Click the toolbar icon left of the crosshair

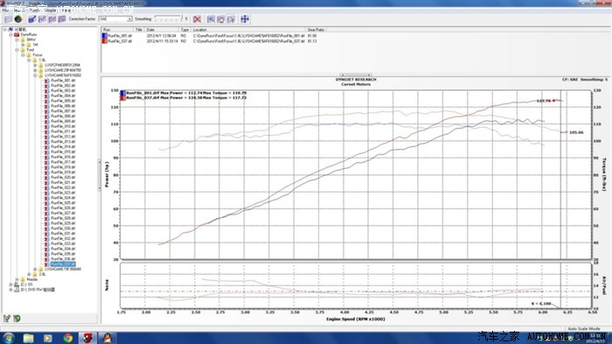[x=231, y=19]
